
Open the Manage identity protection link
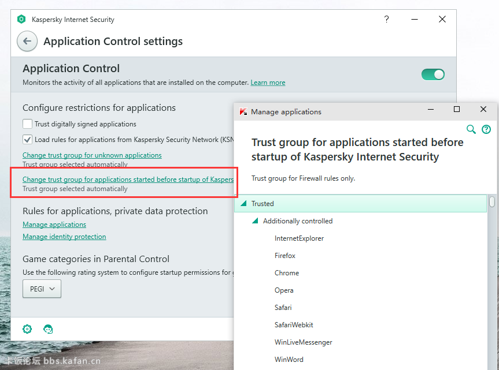pos(64,237)
